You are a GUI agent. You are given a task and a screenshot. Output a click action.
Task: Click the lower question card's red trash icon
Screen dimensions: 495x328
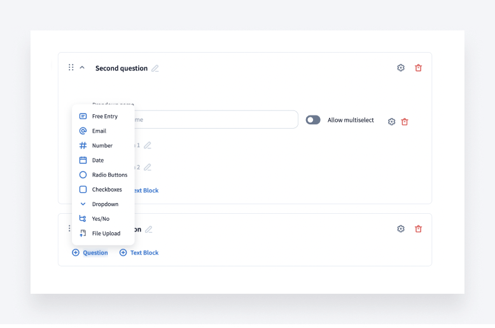pyautogui.click(x=418, y=229)
